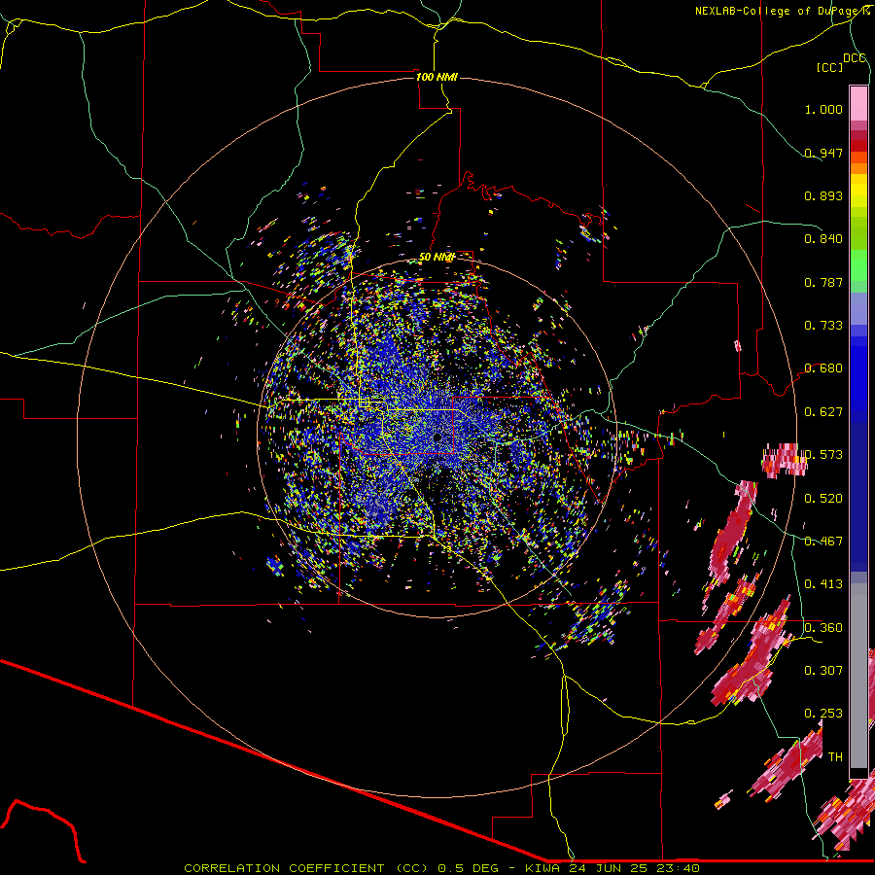The height and width of the screenshot is (875, 875).
Task: Click the 0.307 scale value
Action: click(x=823, y=671)
